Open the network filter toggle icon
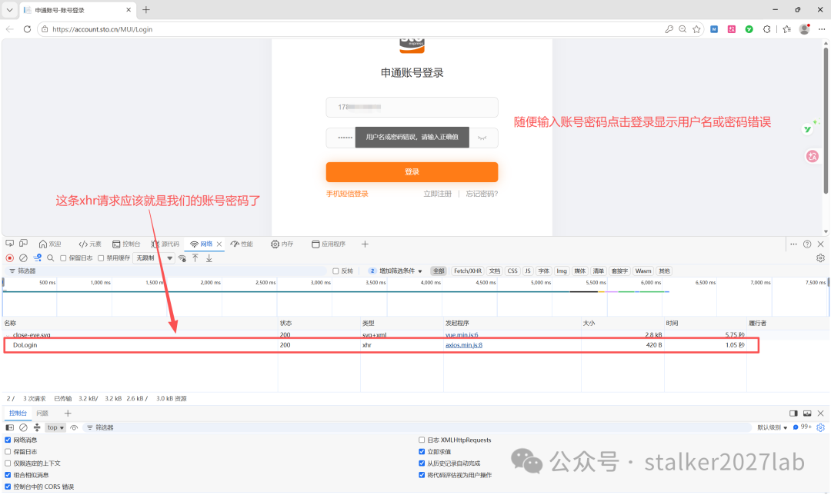 click(x=37, y=257)
